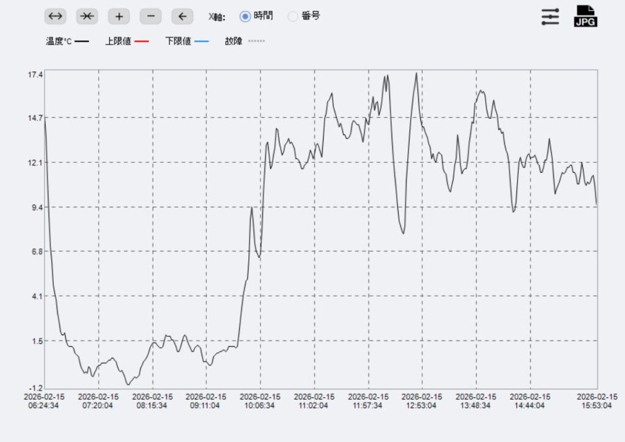Image resolution: width=625 pixels, height=442 pixels.
Task: Open the chart settings sliders icon
Action: click(550, 16)
